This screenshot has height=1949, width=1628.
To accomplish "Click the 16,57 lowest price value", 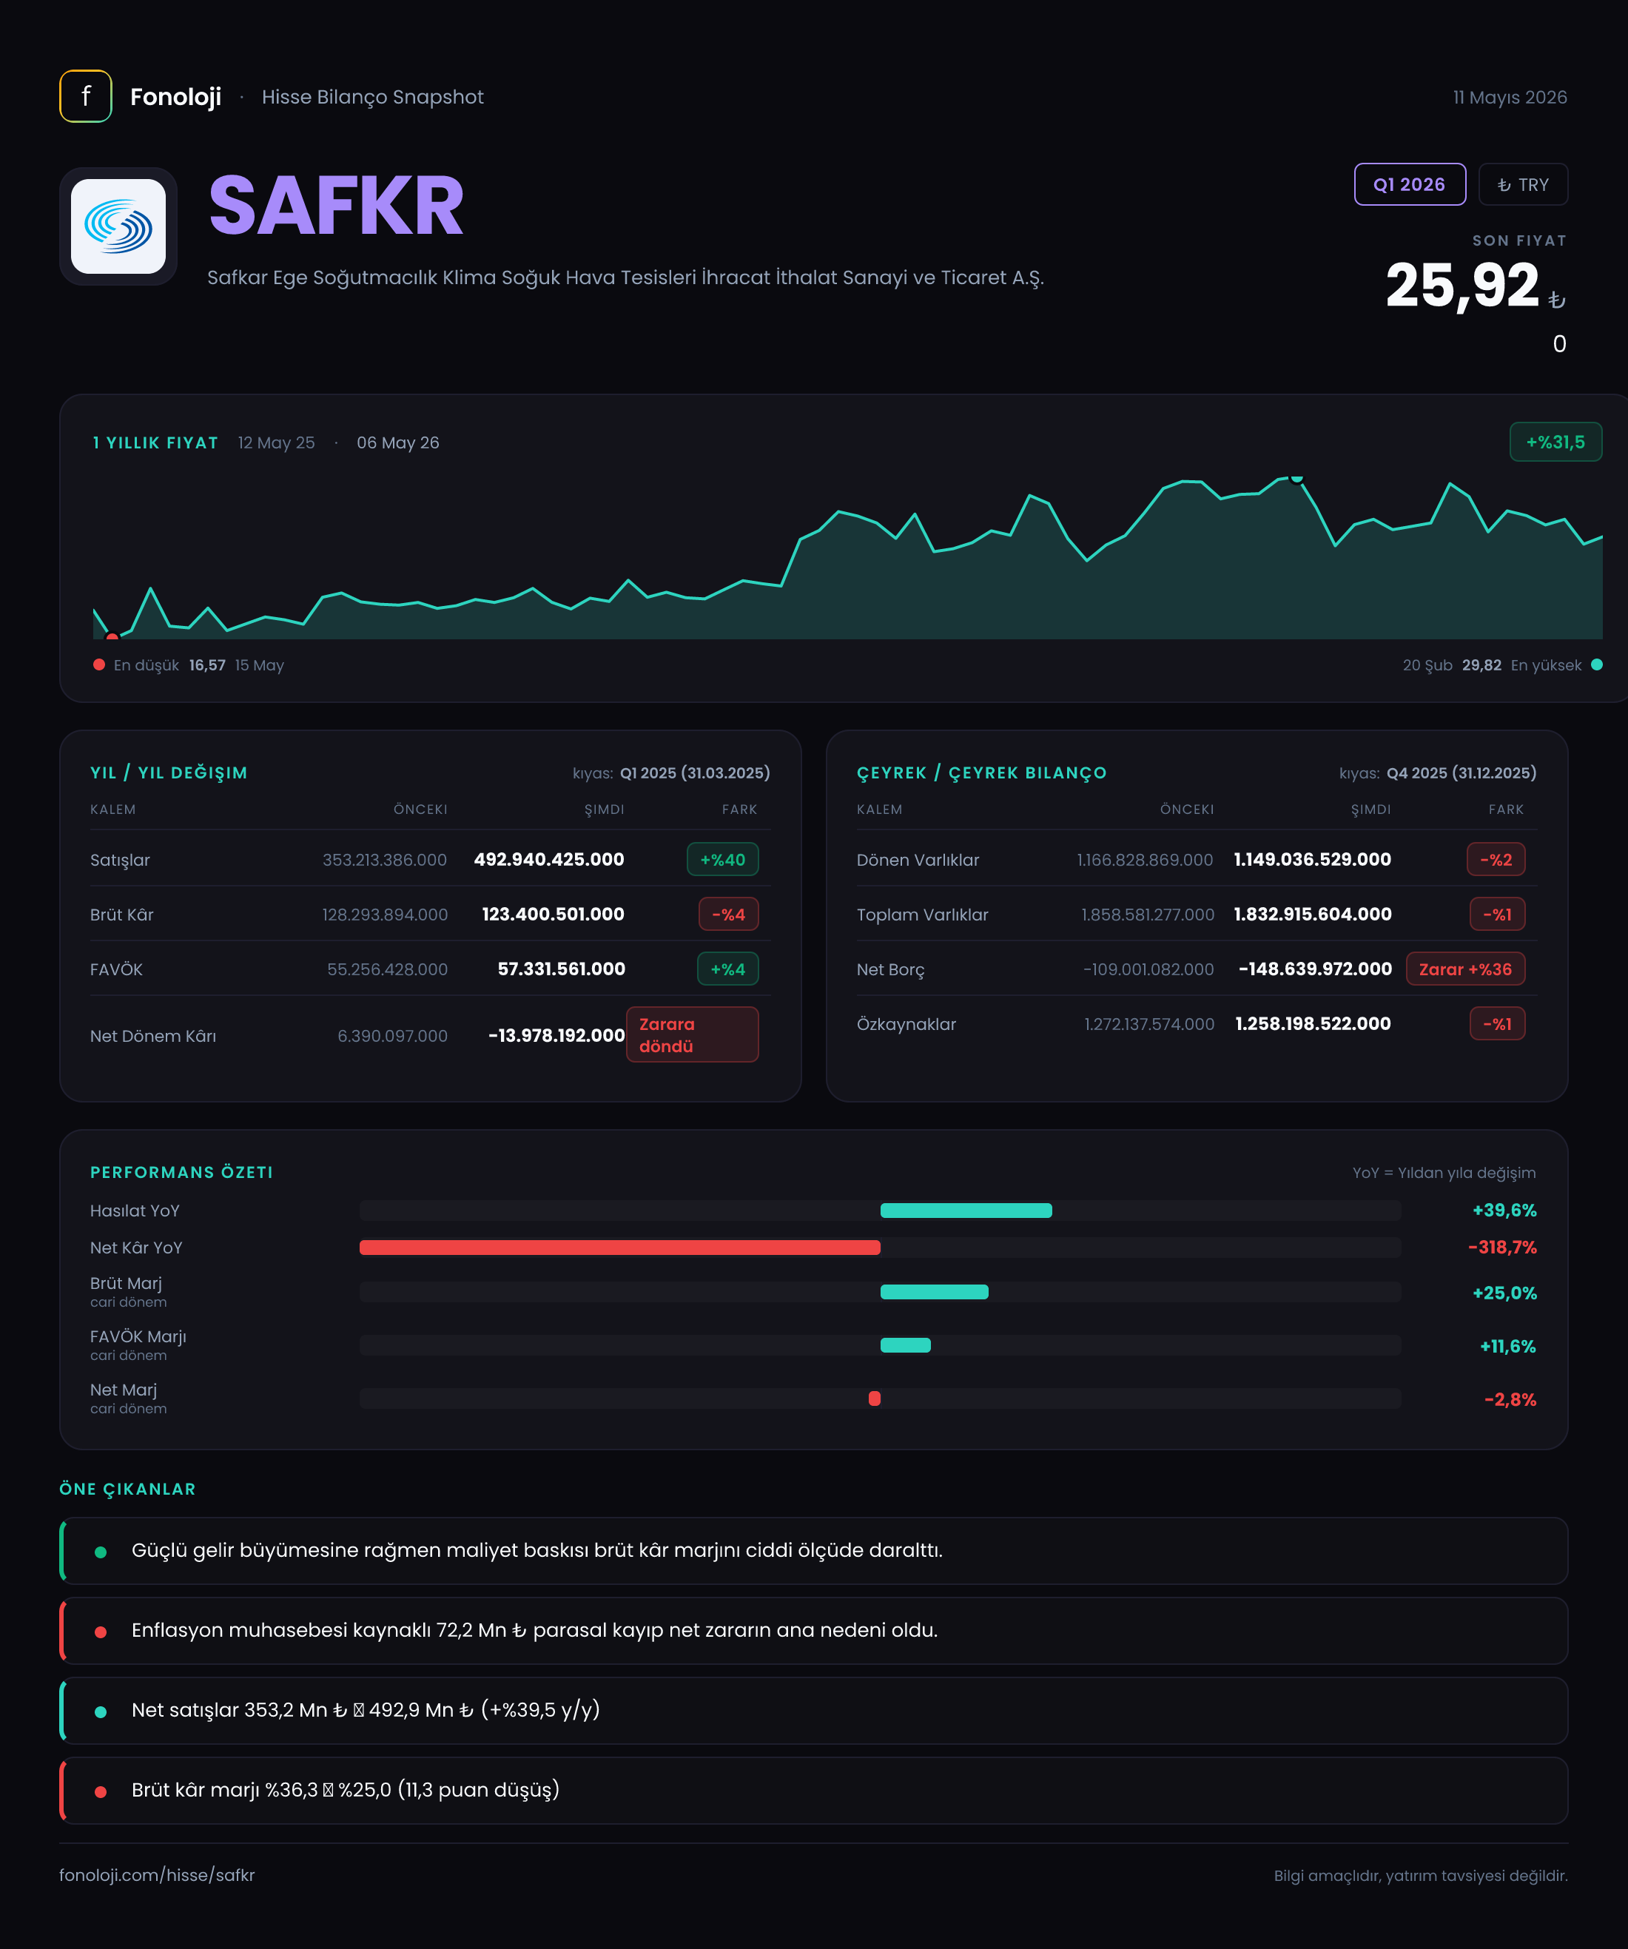I will pos(207,664).
